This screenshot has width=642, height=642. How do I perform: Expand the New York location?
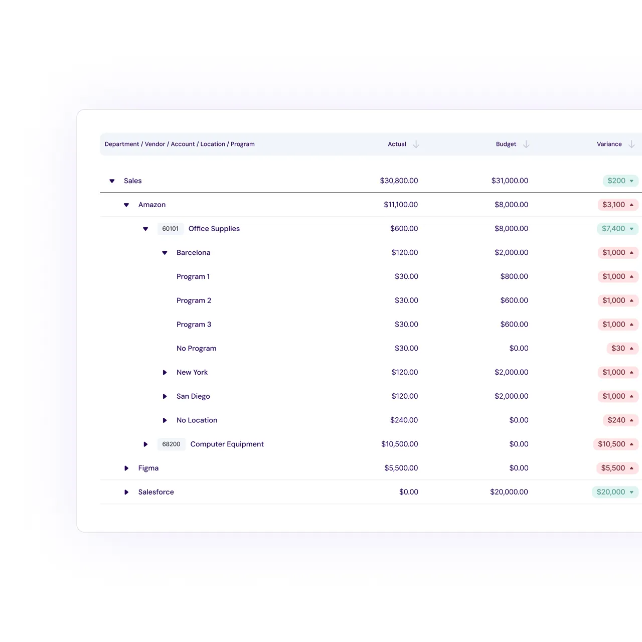point(165,373)
